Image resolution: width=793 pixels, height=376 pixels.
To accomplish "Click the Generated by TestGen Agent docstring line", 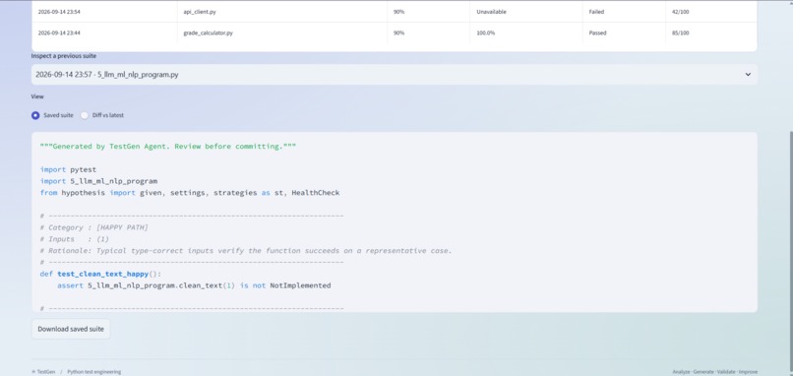I will click(168, 147).
